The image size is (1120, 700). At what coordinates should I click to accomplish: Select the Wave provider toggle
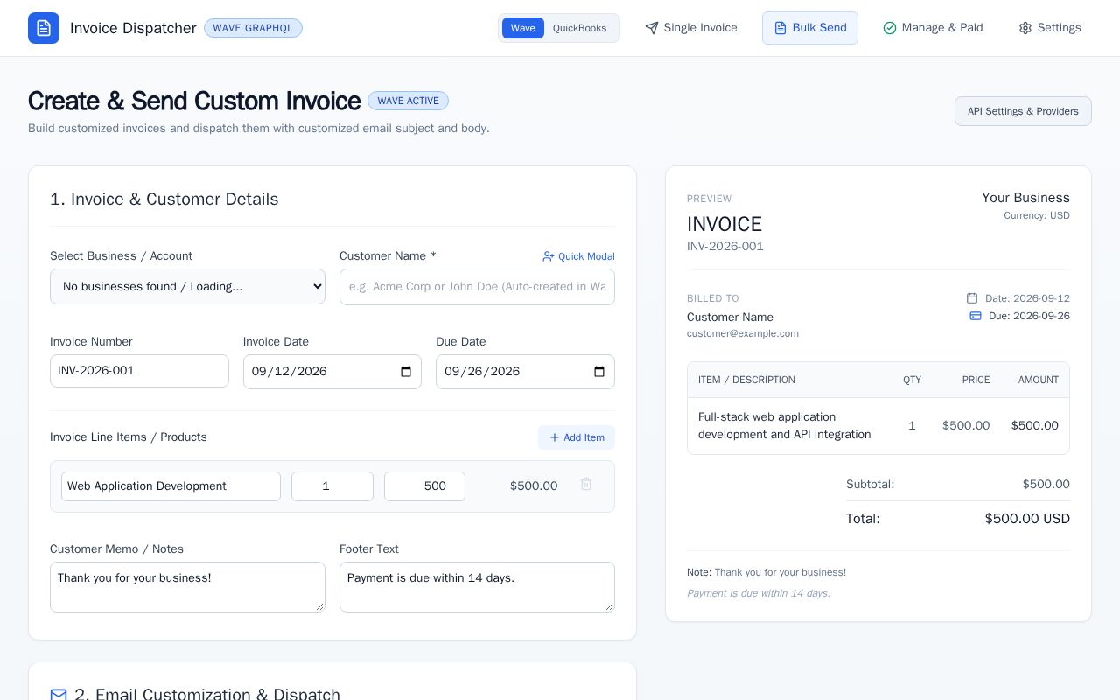pyautogui.click(x=523, y=28)
